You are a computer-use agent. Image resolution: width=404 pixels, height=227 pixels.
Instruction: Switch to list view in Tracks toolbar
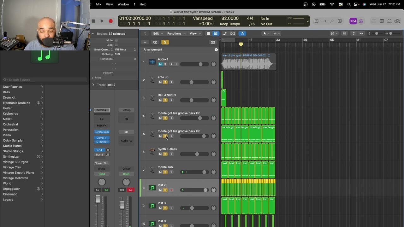(x=216, y=34)
